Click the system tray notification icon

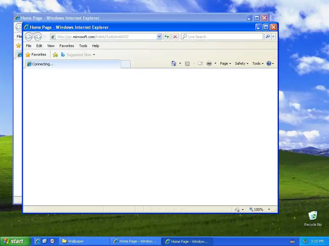click(x=305, y=241)
